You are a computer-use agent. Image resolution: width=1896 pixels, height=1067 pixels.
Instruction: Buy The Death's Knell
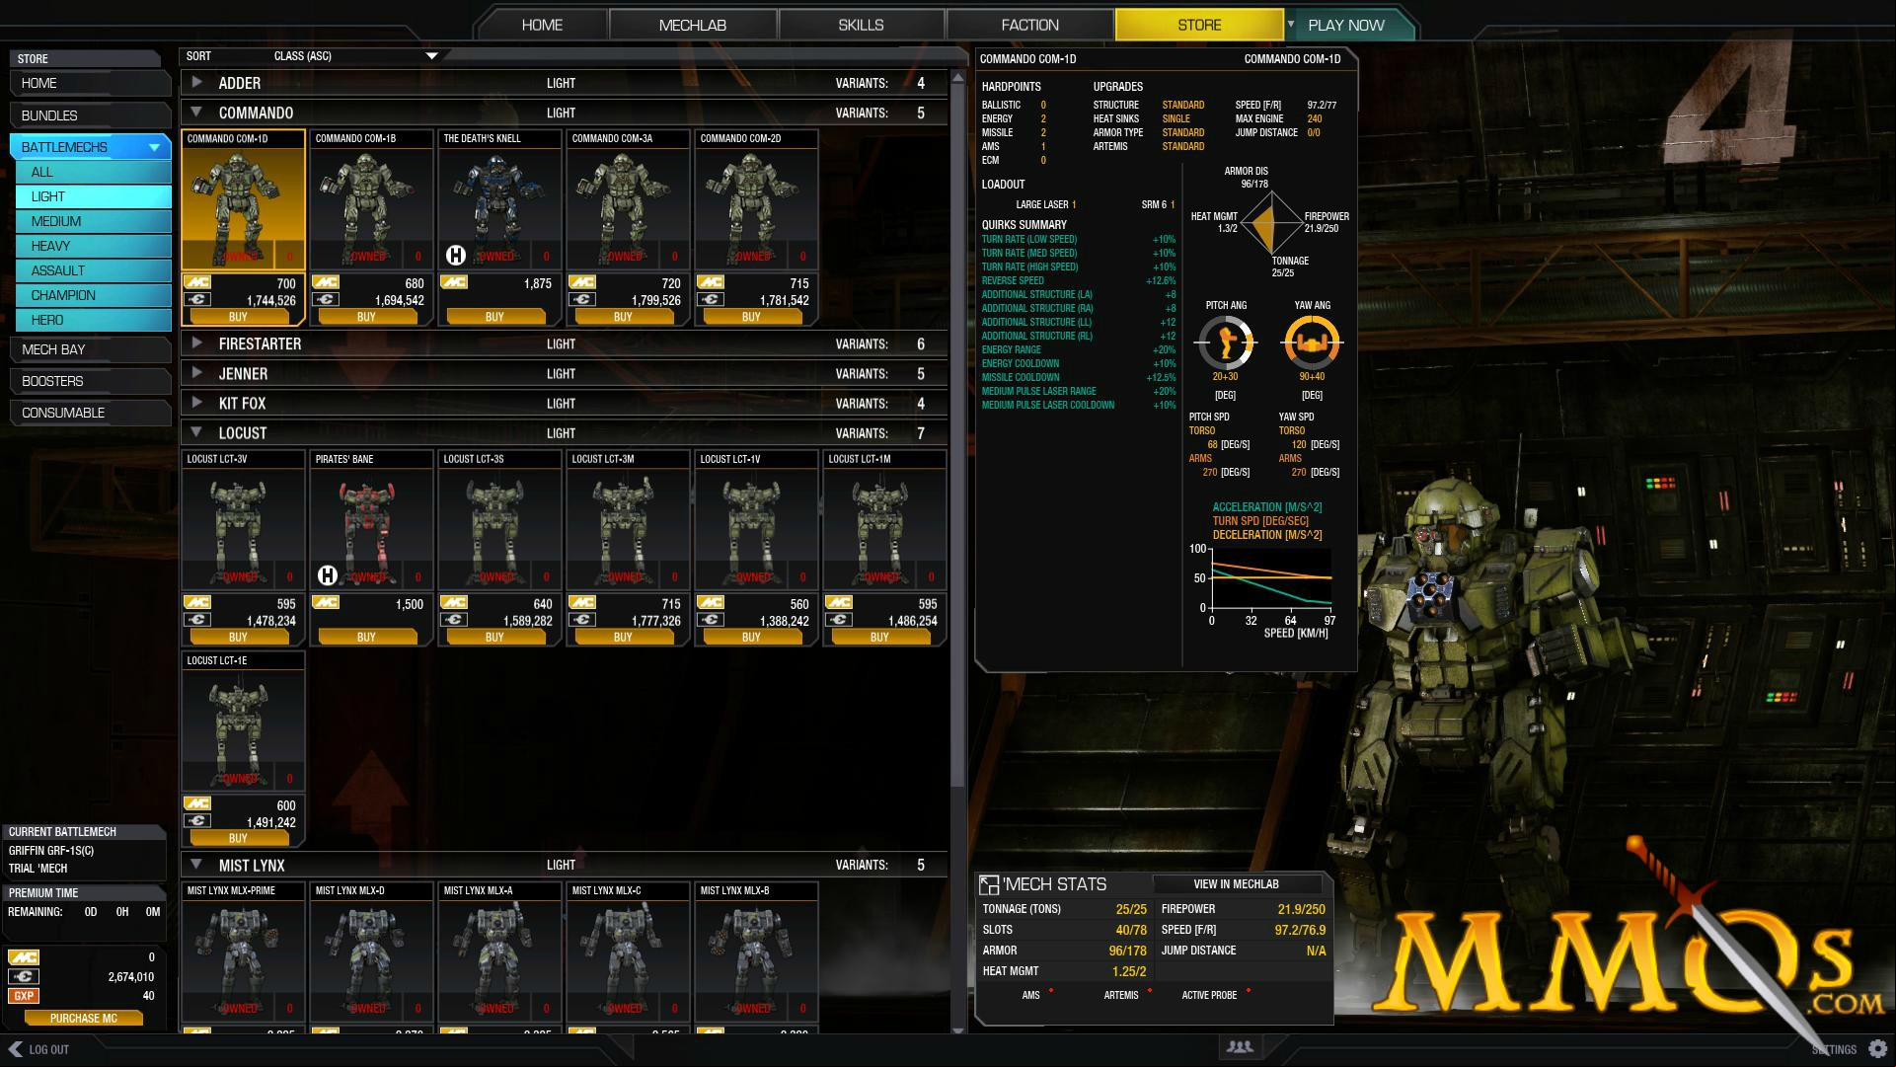coord(495,317)
